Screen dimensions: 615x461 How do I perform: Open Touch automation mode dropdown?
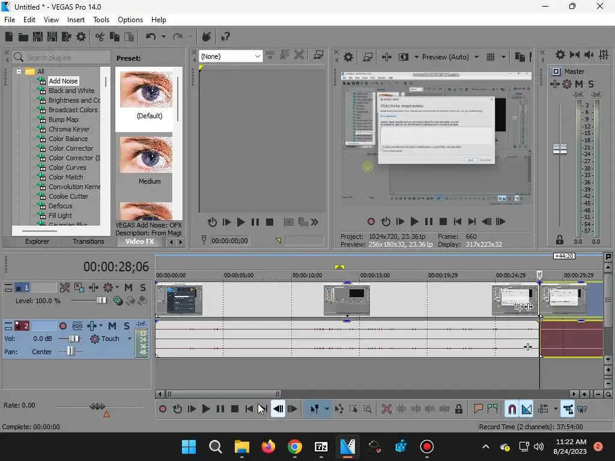[x=130, y=339]
